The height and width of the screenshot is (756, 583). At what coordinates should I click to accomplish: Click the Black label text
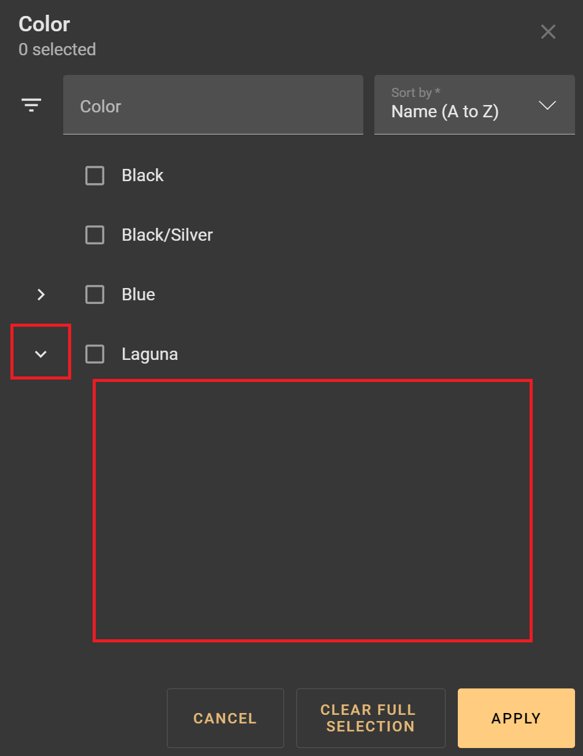coord(143,176)
